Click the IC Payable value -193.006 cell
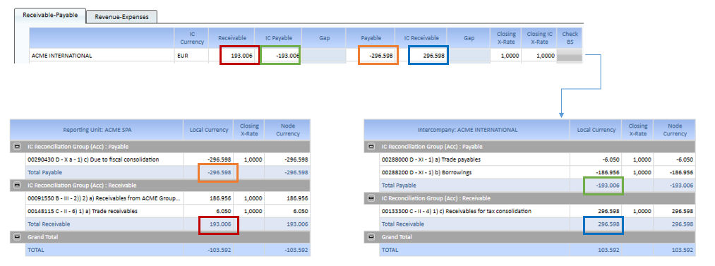Viewport: 715px width, 266px height. 280,56
